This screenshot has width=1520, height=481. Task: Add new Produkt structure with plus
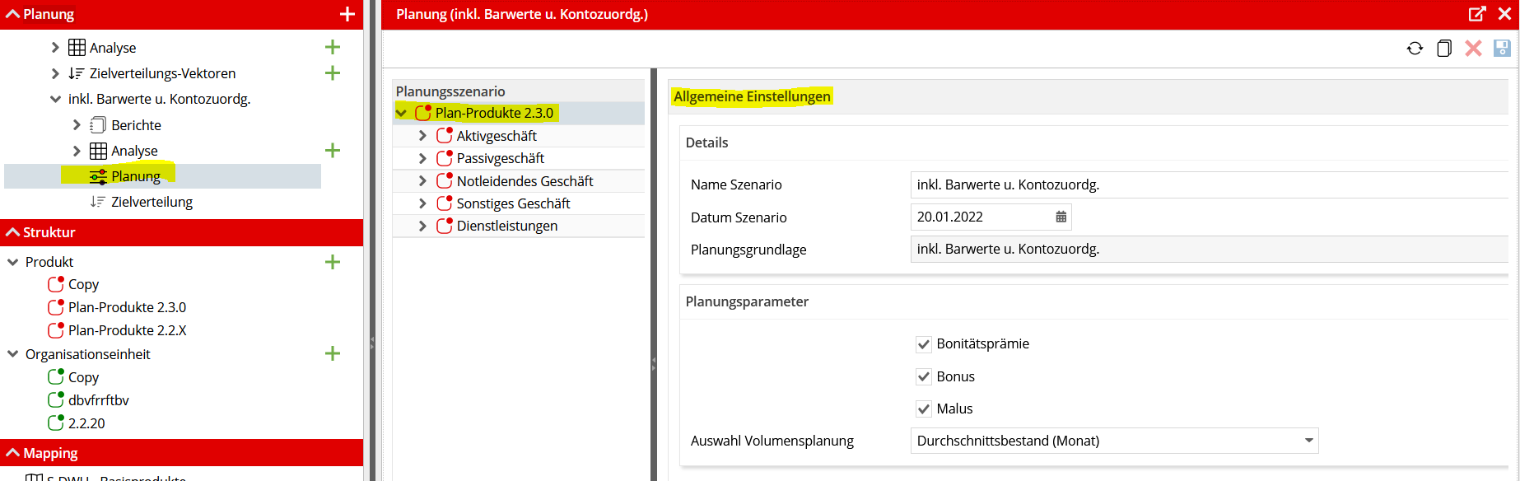tap(333, 262)
